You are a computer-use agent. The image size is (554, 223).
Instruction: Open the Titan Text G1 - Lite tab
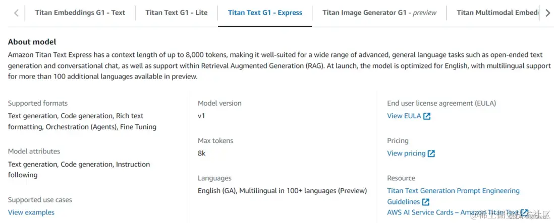(177, 13)
